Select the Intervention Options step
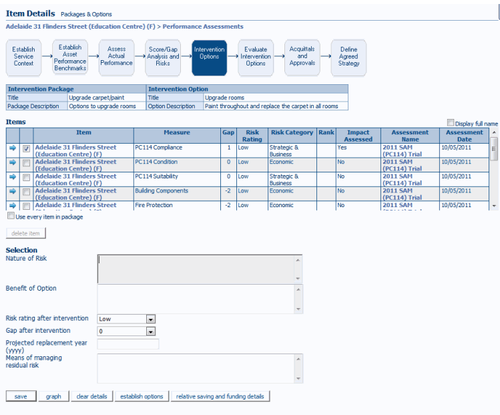The width and height of the screenshot is (500, 415). tap(210, 57)
